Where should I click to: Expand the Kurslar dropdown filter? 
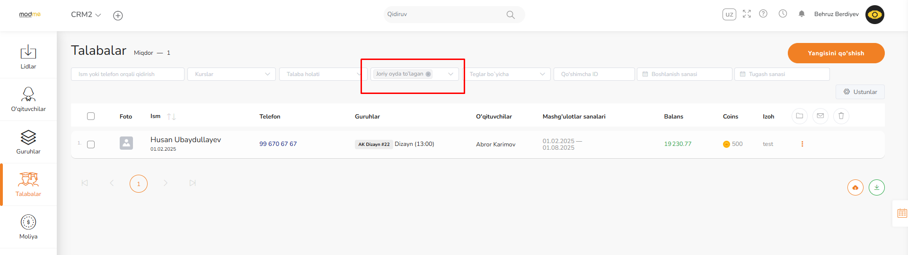231,74
